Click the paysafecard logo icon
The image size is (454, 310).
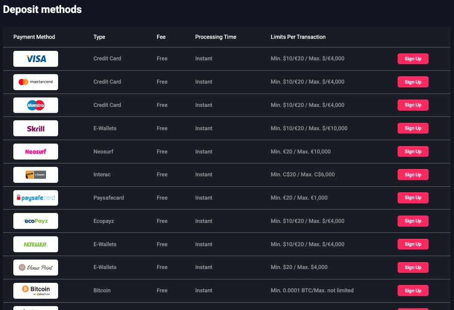pyautogui.click(x=36, y=198)
